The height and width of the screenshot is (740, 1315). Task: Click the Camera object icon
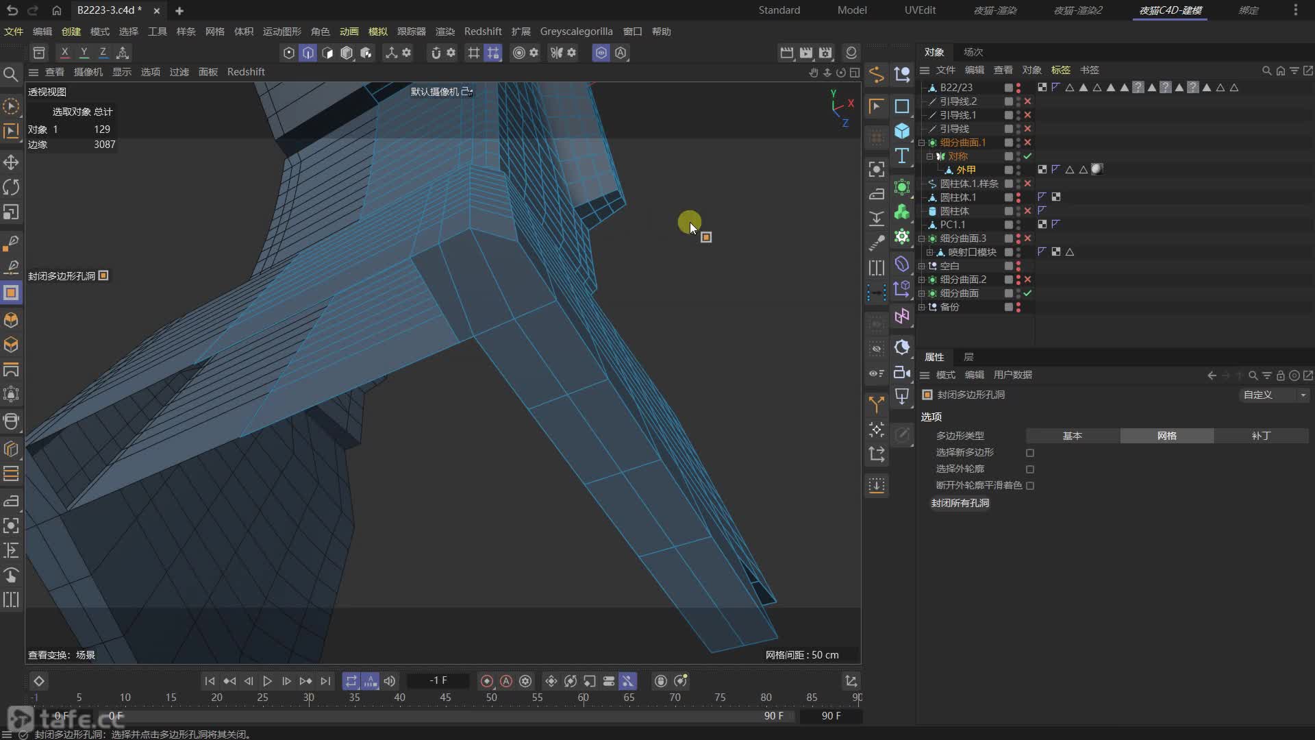point(902,373)
